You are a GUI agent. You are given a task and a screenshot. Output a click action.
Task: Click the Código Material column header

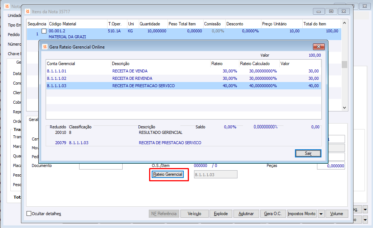(78, 24)
